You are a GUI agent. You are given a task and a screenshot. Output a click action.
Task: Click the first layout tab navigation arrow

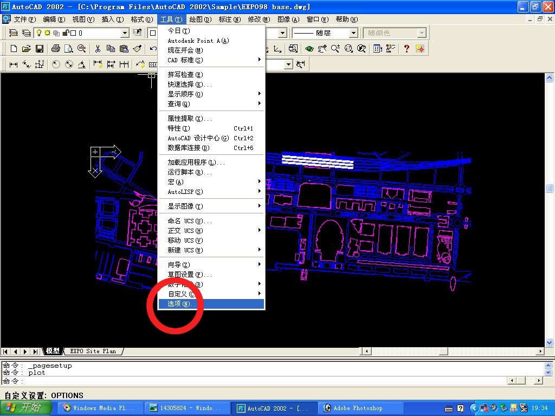tap(5, 352)
